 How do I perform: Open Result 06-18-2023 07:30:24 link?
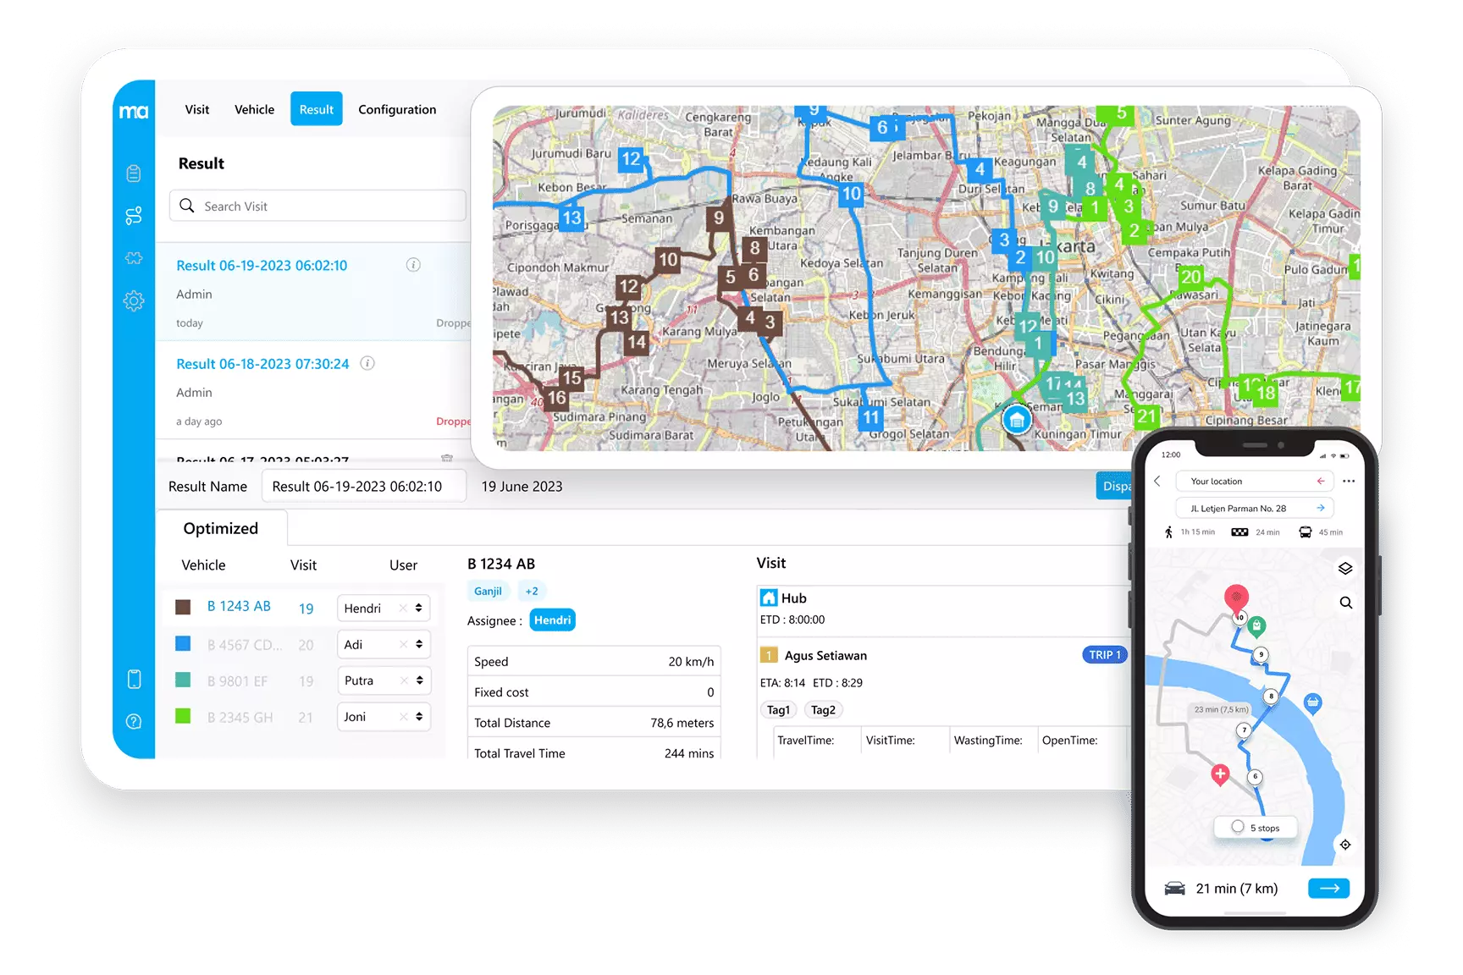pos(262,364)
